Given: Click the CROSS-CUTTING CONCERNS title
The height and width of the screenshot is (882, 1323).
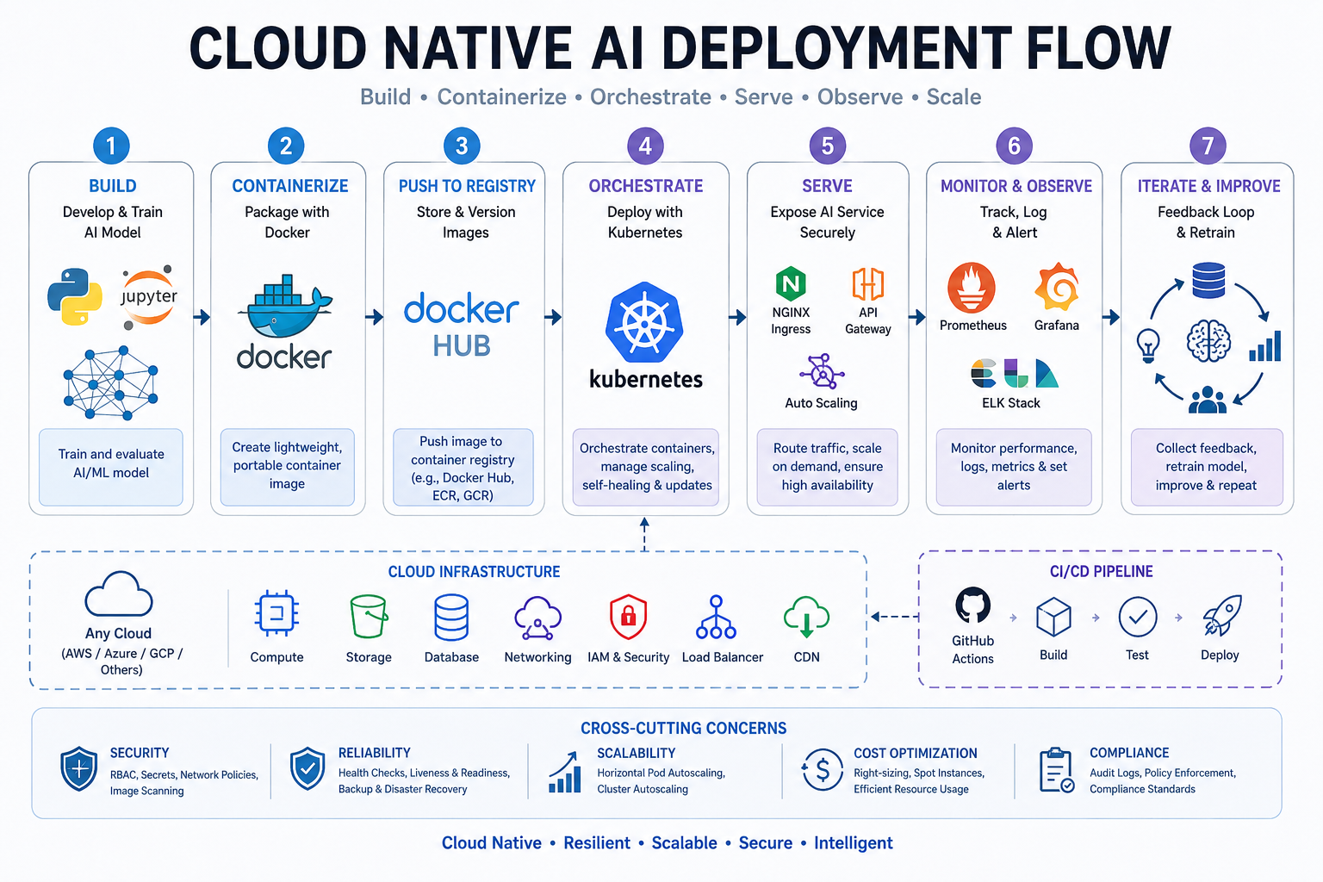Looking at the screenshot, I should tap(683, 729).
